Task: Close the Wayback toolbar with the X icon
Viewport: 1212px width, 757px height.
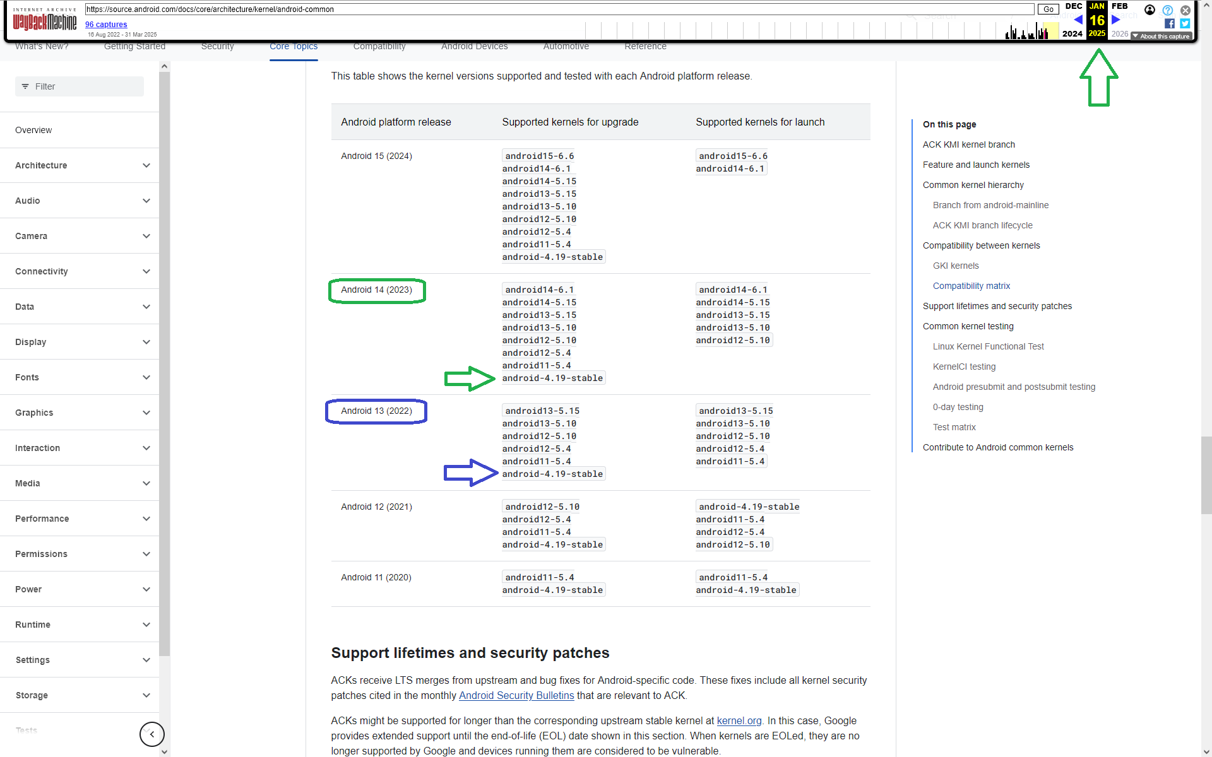Action: click(x=1185, y=10)
